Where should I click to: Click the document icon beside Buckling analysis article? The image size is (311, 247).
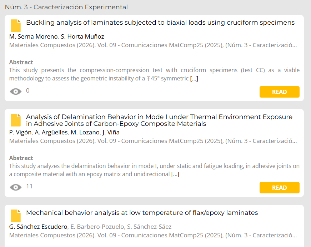[16, 26]
